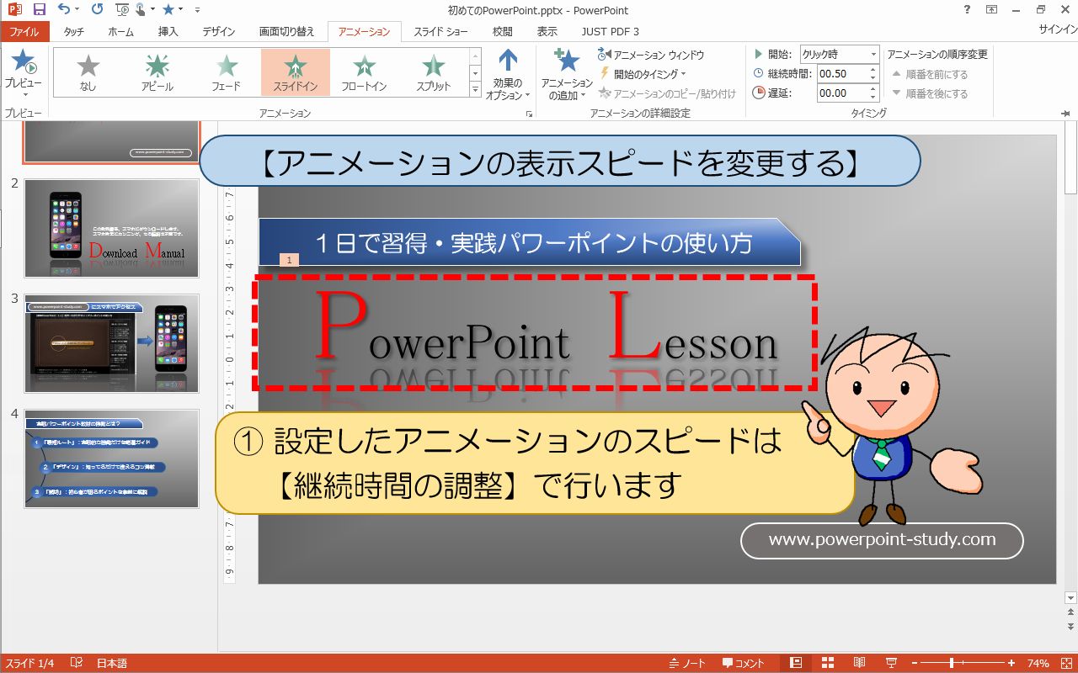Collapse the ribbon with pin arrow

click(x=1066, y=113)
